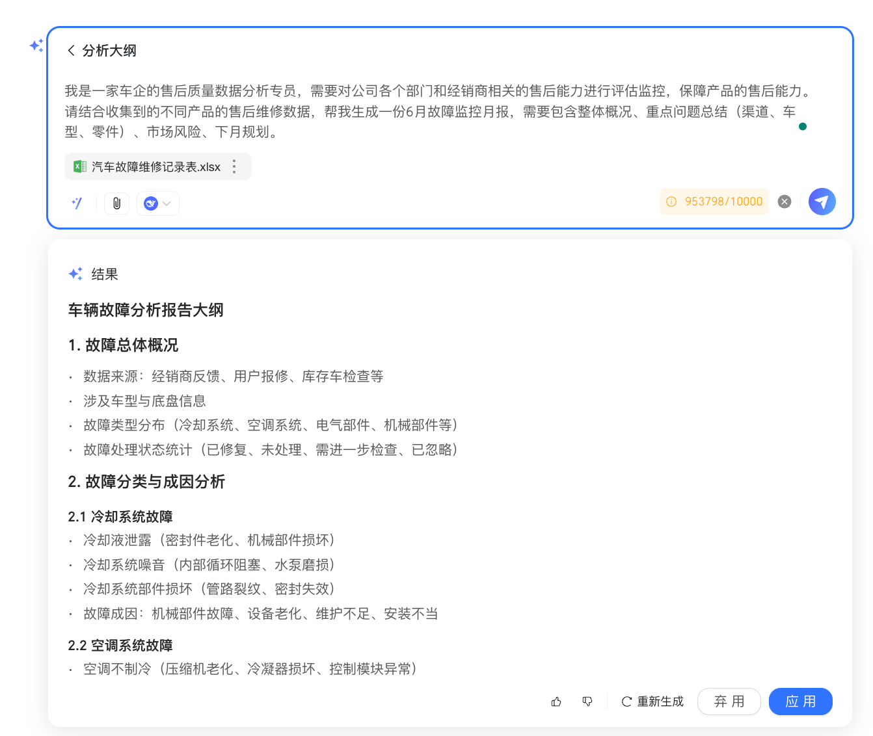Collapse the outline via back chevron near 分析大纲
Image resolution: width=873 pixels, height=736 pixels.
click(70, 50)
